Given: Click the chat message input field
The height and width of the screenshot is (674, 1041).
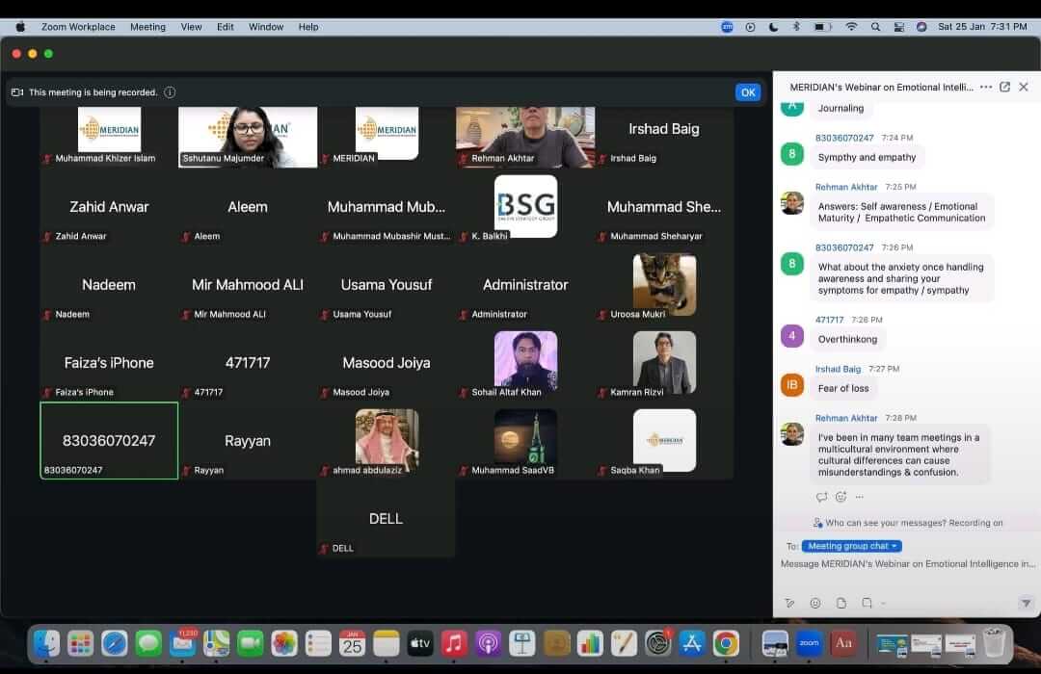Looking at the screenshot, I should click(x=906, y=564).
